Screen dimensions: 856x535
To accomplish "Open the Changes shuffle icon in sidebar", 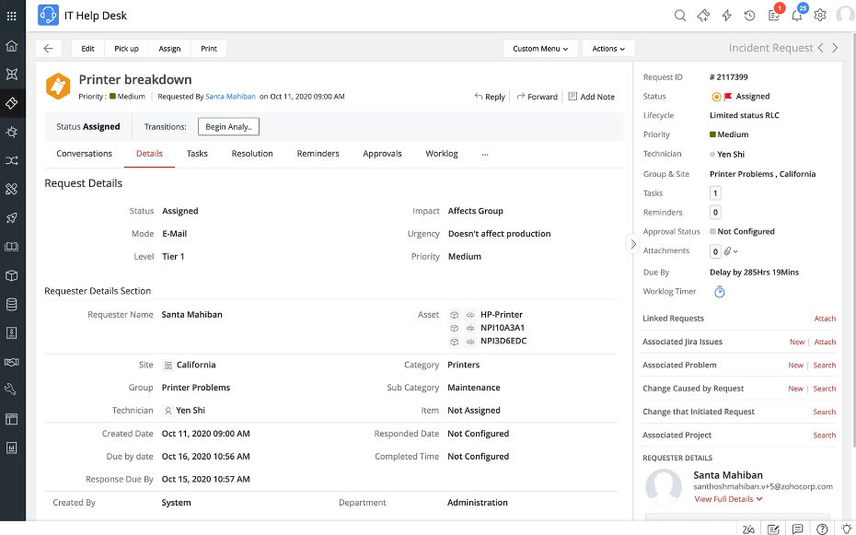I will pyautogui.click(x=11, y=160).
